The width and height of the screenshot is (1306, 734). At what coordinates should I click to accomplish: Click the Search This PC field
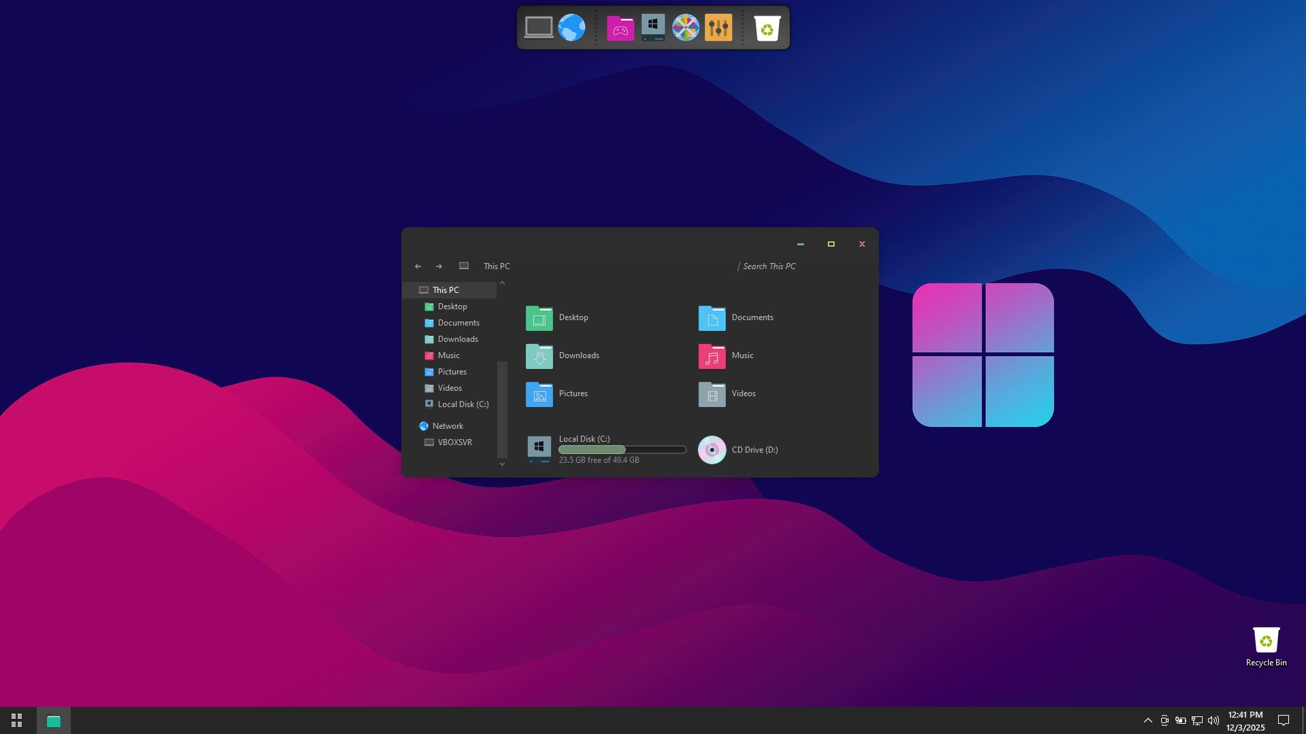tap(789, 266)
